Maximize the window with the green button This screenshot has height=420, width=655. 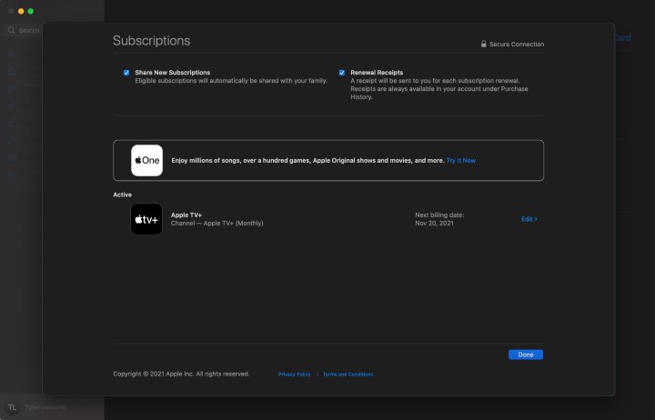tap(31, 11)
